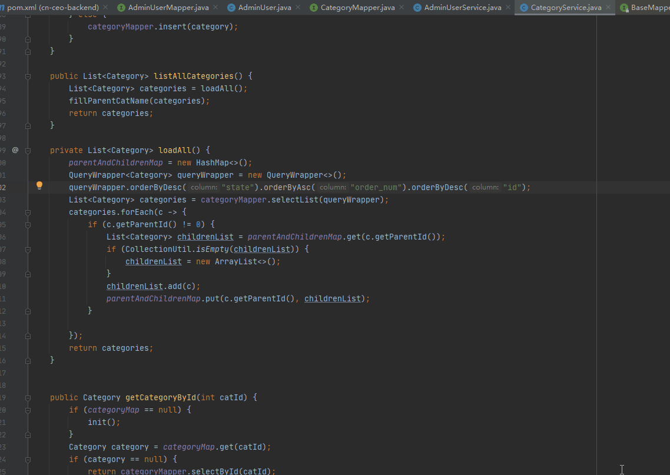
Task: Click the @ gutter marker beside loadAll()
Action: (x=15, y=150)
